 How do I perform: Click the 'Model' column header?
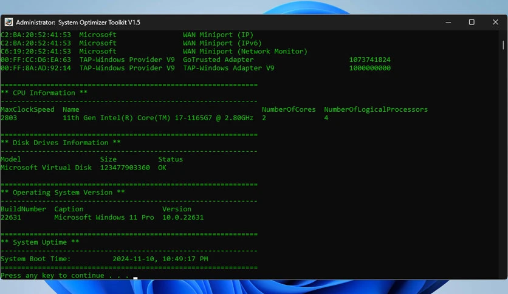pos(11,159)
